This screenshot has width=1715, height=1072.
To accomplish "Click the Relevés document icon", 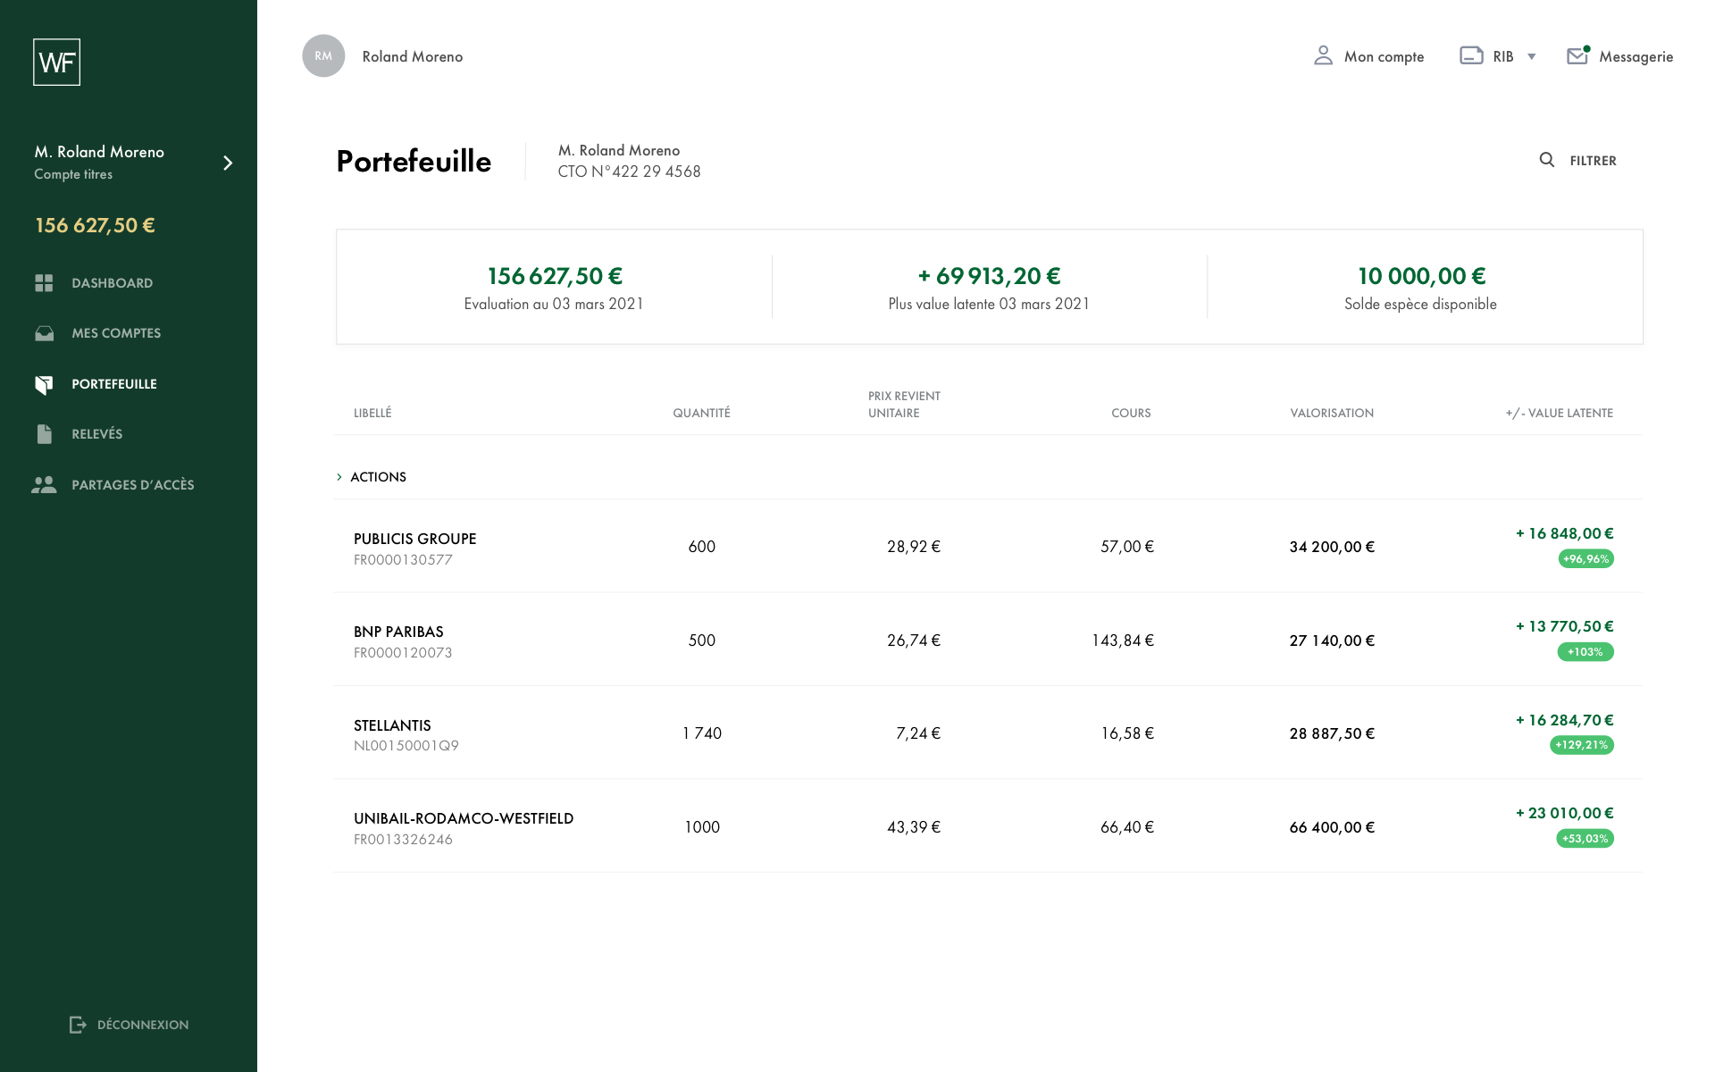I will [44, 434].
